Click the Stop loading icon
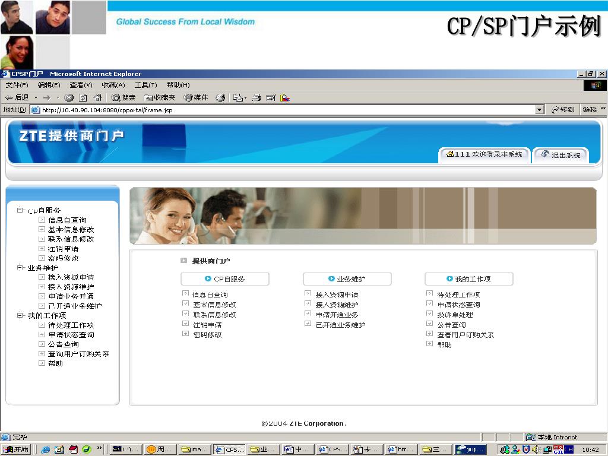The height and width of the screenshot is (456, 608). pyautogui.click(x=69, y=98)
